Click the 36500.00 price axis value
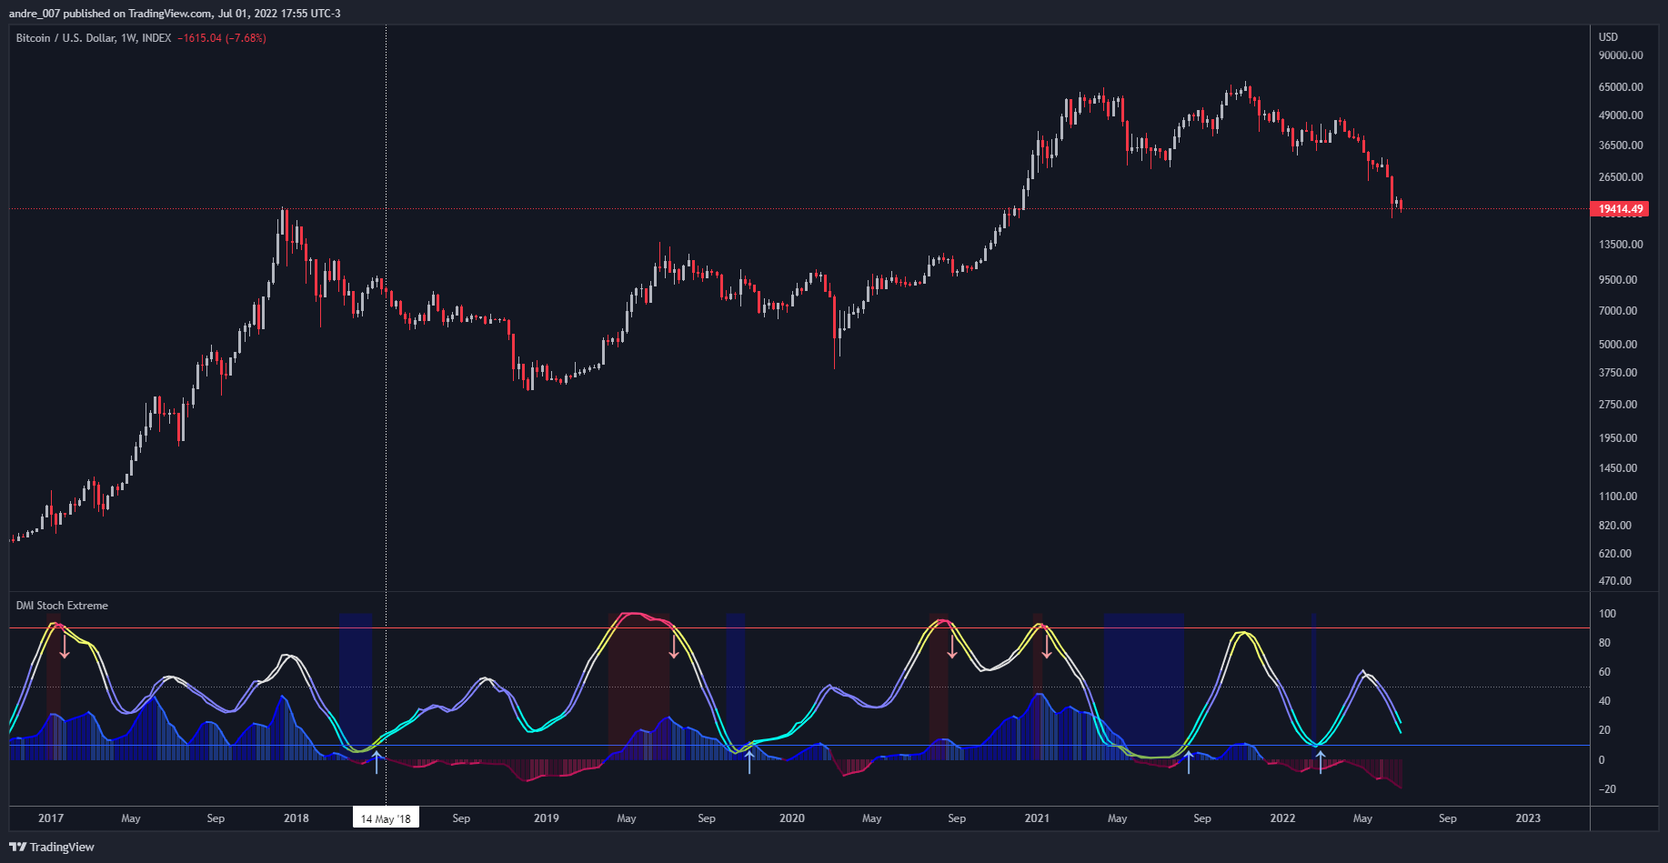 click(x=1621, y=146)
